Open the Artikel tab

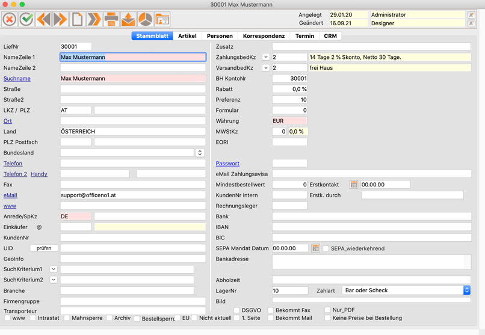click(187, 36)
